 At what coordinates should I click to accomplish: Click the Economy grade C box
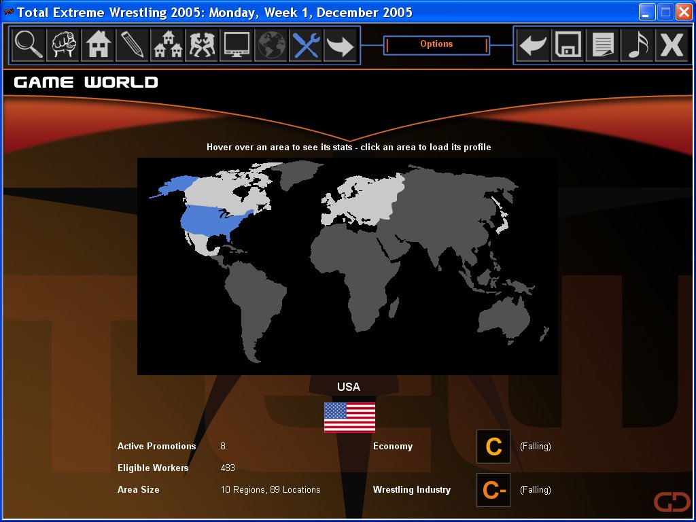point(493,447)
